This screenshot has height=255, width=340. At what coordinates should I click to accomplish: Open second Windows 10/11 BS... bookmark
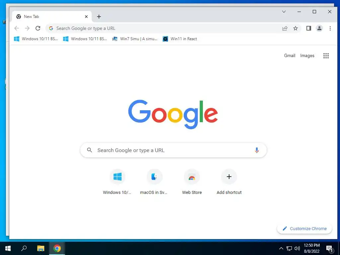(85, 39)
